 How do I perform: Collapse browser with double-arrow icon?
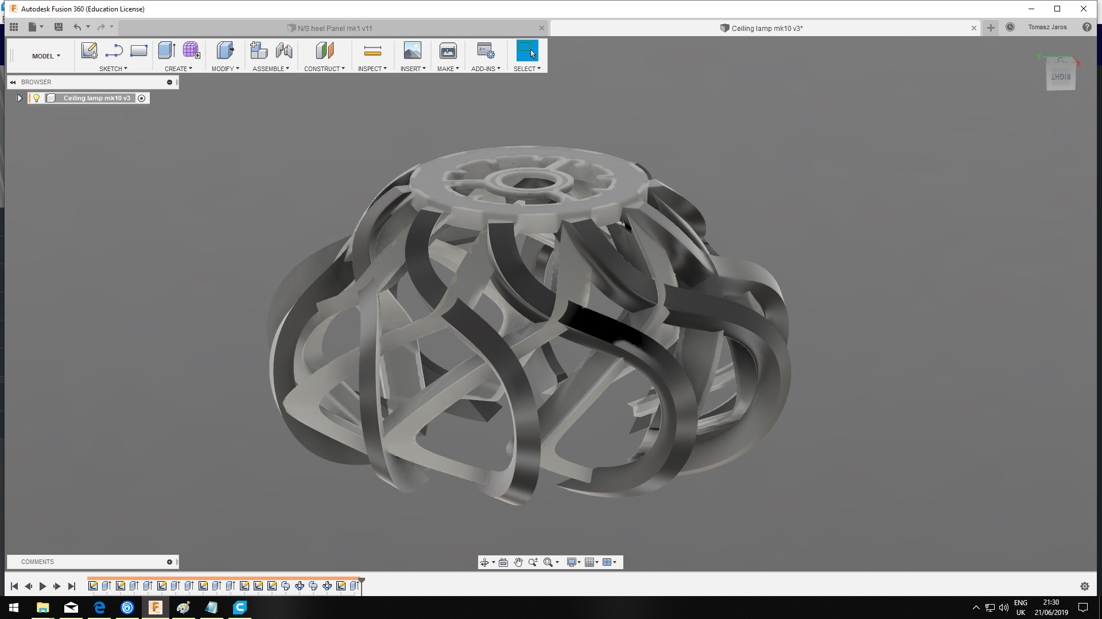coord(13,82)
